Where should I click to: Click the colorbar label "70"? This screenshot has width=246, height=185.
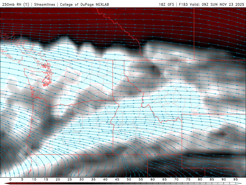coord(176,179)
